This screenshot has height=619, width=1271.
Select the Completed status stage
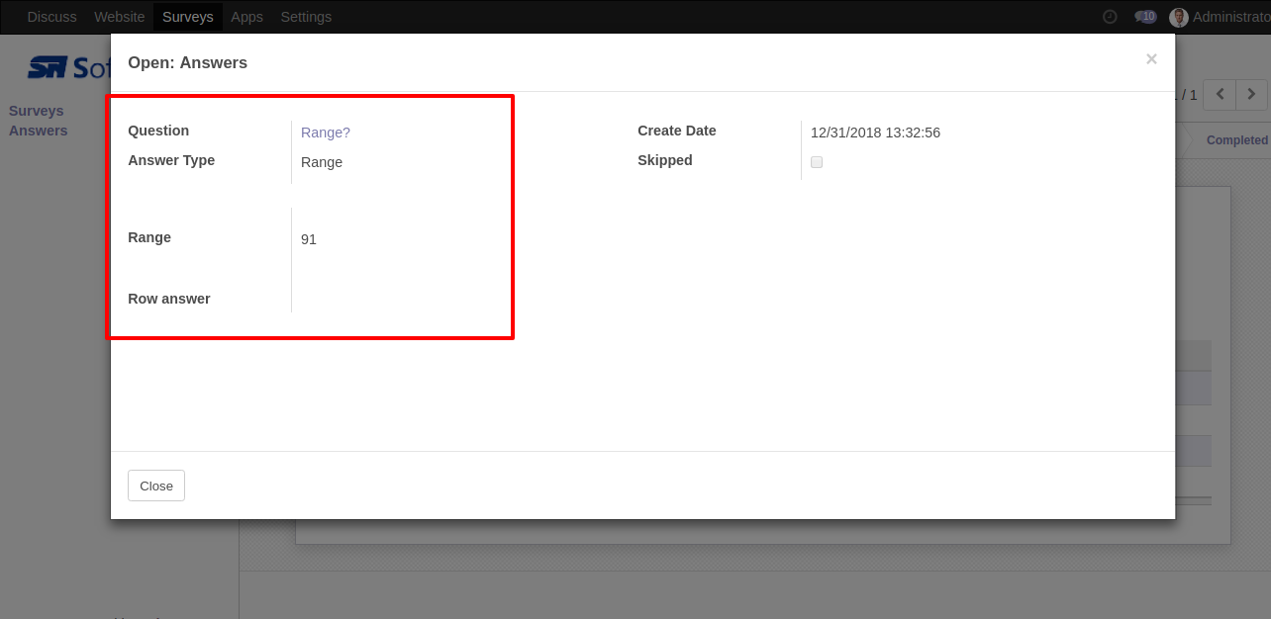1235,140
